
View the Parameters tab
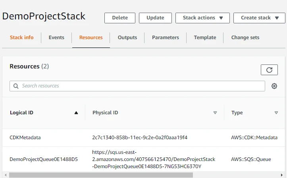[166, 38]
